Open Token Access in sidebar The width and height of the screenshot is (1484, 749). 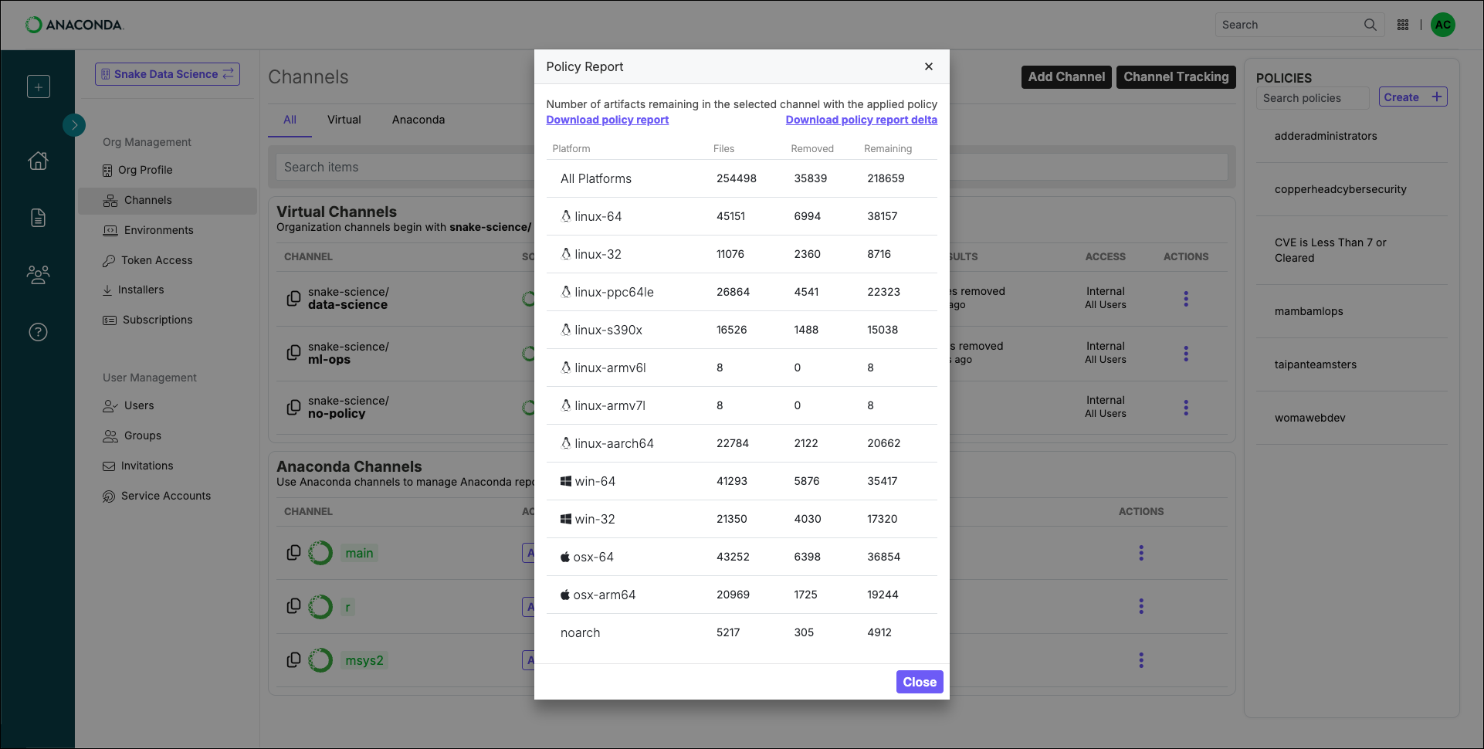(x=168, y=260)
